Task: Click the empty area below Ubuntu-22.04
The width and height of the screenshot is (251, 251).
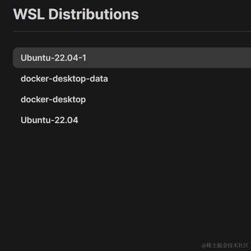Action: pos(132,182)
